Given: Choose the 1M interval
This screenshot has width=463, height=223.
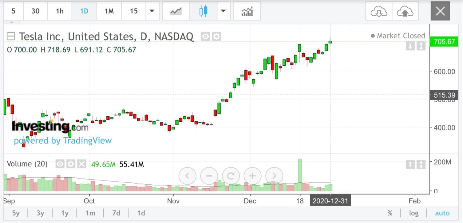Looking at the screenshot, I should [109, 11].
